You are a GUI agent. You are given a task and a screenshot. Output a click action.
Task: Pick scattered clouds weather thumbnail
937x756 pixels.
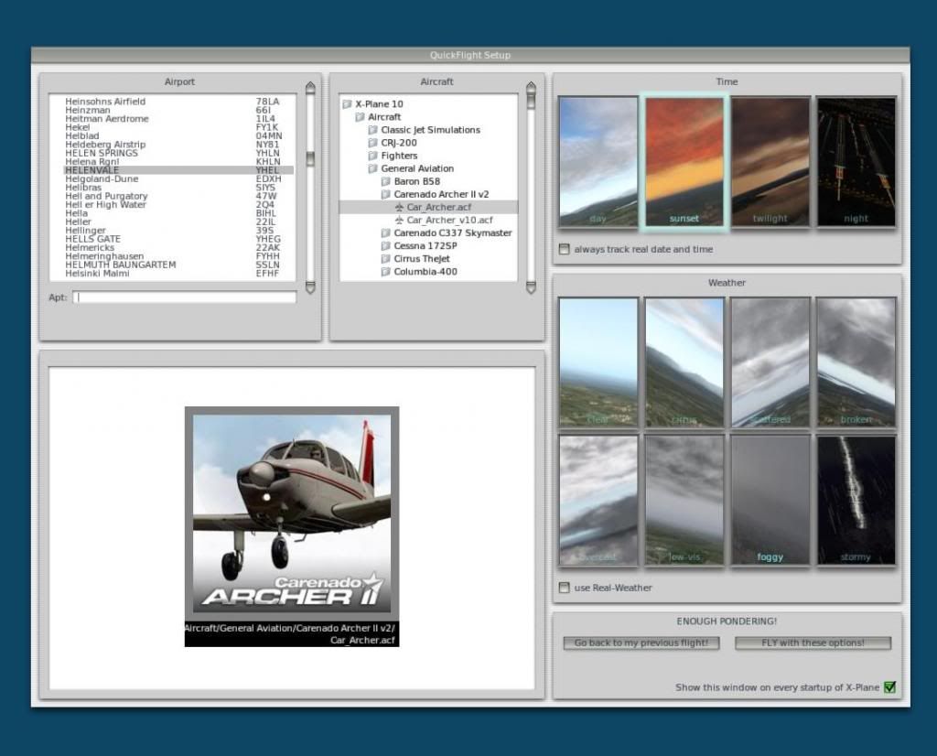click(x=770, y=362)
